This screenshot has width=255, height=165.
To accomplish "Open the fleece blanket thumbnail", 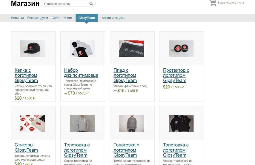I will [132, 48].
